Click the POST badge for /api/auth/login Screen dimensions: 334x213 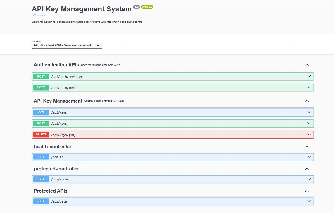click(41, 87)
